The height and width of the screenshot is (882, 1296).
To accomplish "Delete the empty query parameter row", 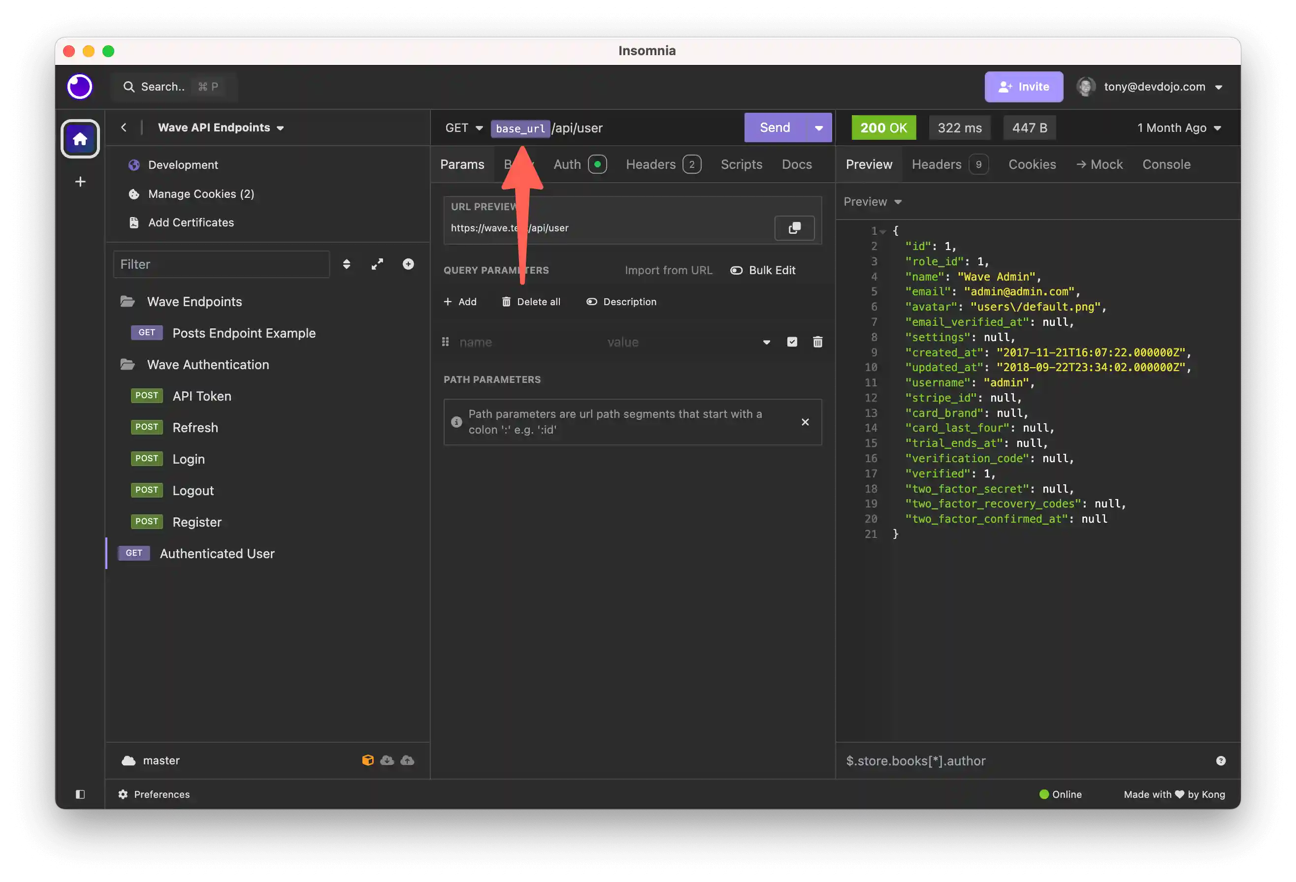I will pyautogui.click(x=817, y=342).
